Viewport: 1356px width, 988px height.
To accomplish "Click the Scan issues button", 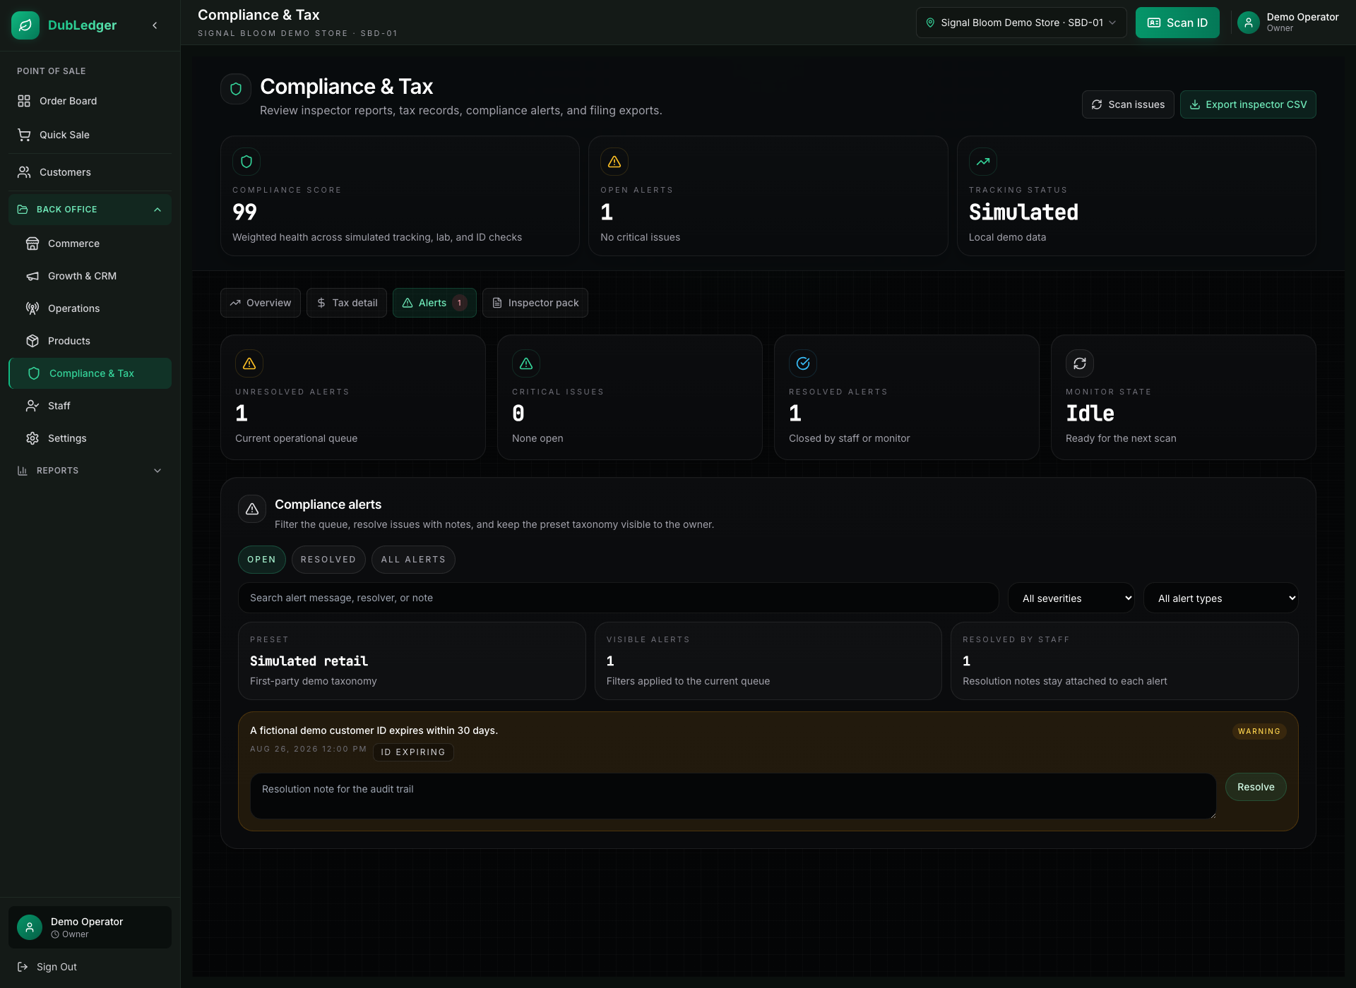I will 1128,104.
